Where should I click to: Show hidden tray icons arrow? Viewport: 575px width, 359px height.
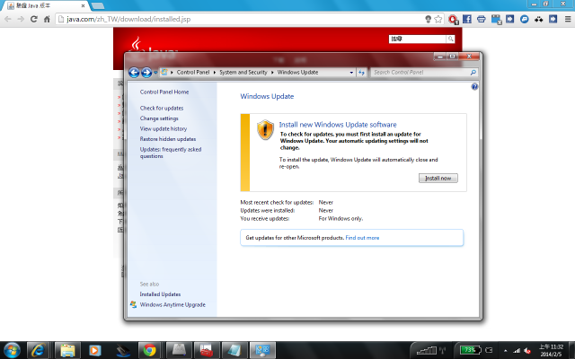(505, 351)
